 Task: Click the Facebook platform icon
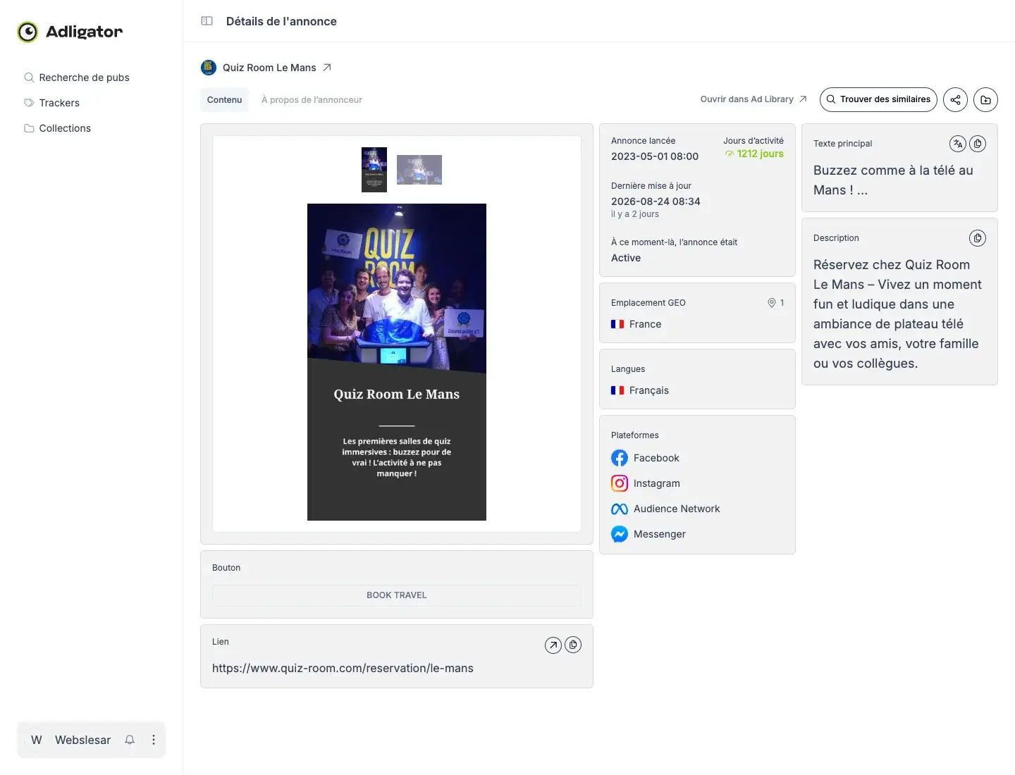tap(620, 458)
